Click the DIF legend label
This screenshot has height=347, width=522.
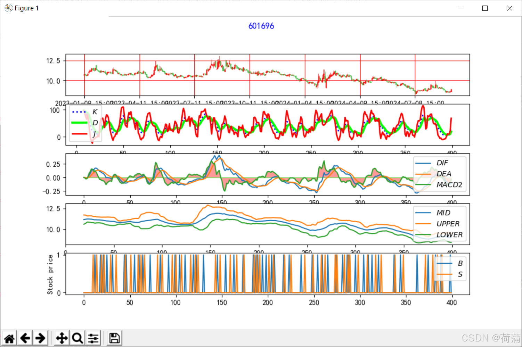(x=442, y=163)
